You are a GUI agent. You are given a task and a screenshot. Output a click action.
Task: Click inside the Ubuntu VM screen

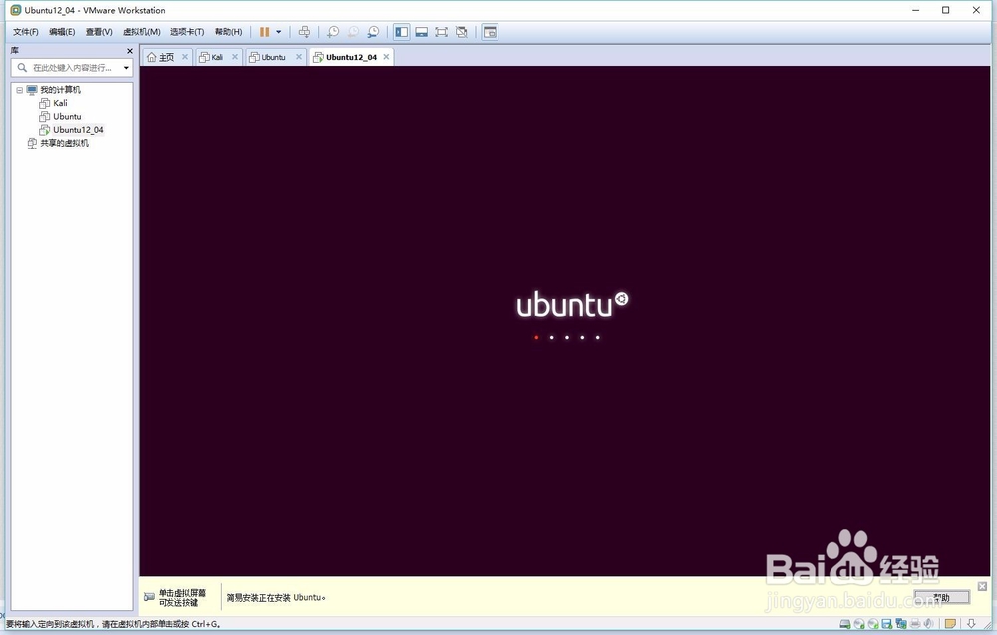click(565, 321)
